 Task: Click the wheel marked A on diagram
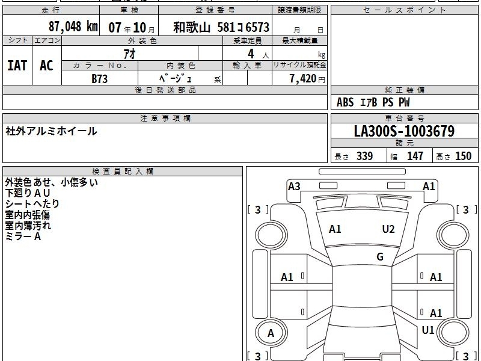pyautogui.click(x=271, y=333)
